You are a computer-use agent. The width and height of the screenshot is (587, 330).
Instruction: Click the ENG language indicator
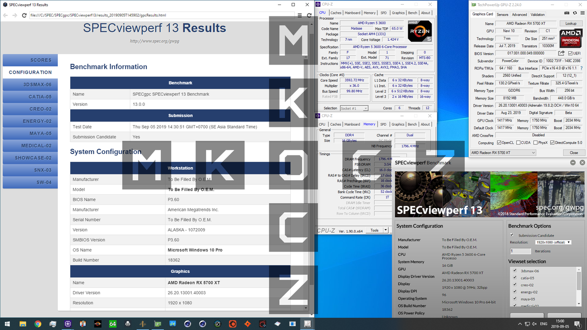click(543, 324)
